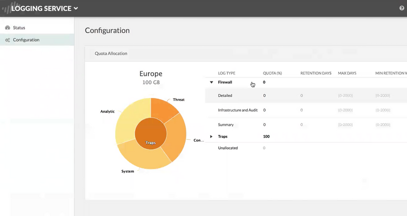Select Configuration in the sidebar
This screenshot has height=216, width=407.
tap(26, 40)
